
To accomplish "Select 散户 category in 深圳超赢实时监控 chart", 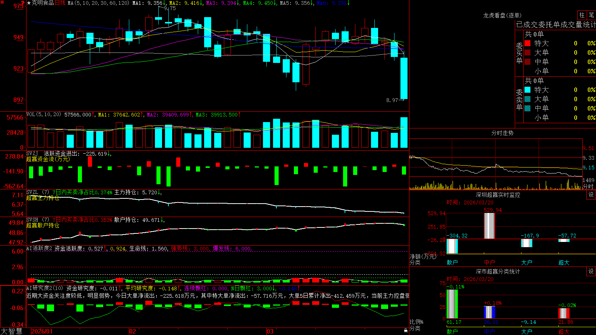I will coord(452,262).
